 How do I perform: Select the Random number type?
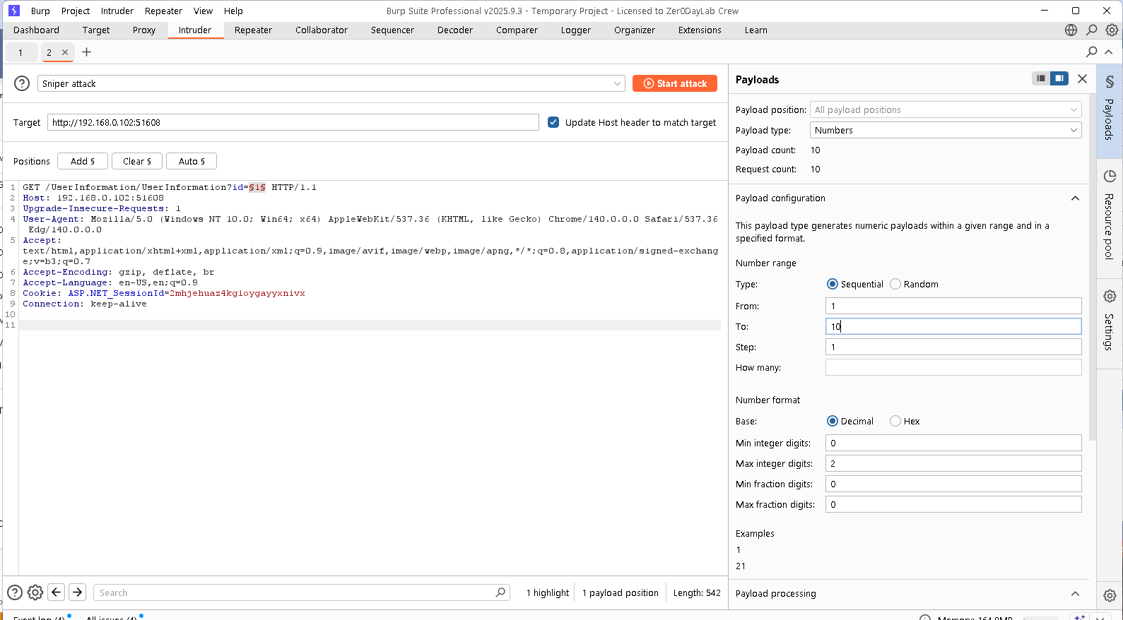(895, 284)
